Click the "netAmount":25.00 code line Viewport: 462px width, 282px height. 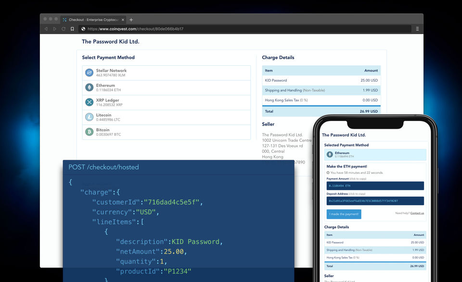[152, 252]
